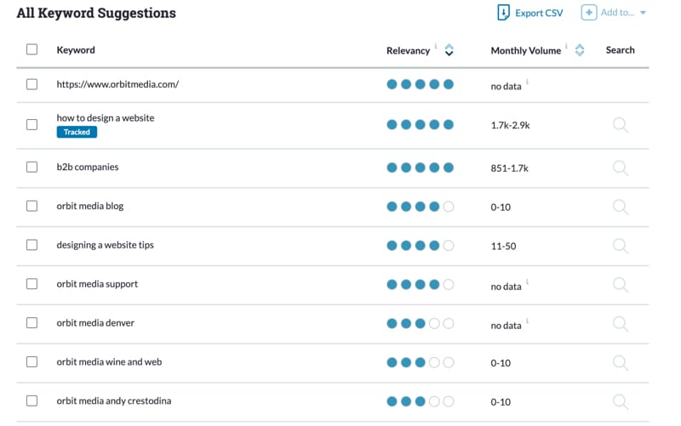The image size is (681, 426).
Task: Open the 'Add to...' dropdown
Action: [615, 13]
